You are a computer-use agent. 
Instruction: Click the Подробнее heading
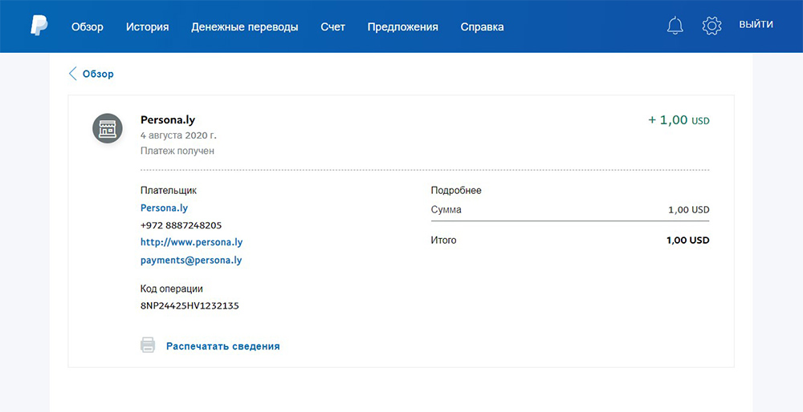pyautogui.click(x=456, y=191)
